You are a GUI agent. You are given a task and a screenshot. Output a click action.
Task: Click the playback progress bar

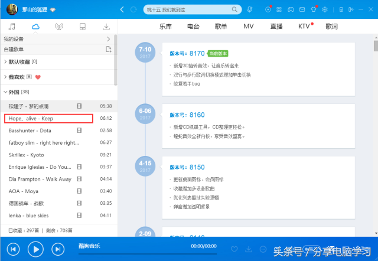tap(148, 254)
